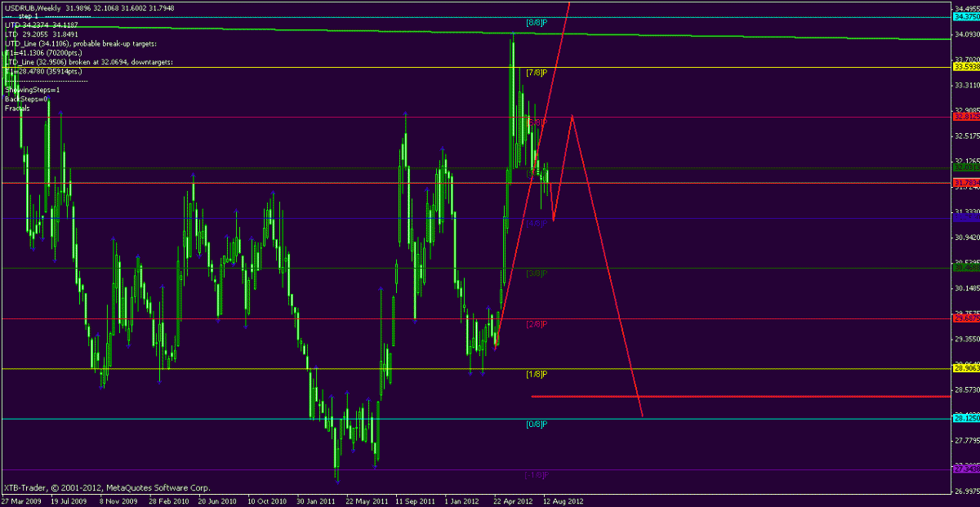
Task: Select the yellow 28.9063 price tag
Action: 965,369
